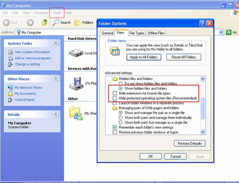Click Managing pairs of Web pages folder icon
Viewport: 239px width, 183px height.
pos(115,108)
